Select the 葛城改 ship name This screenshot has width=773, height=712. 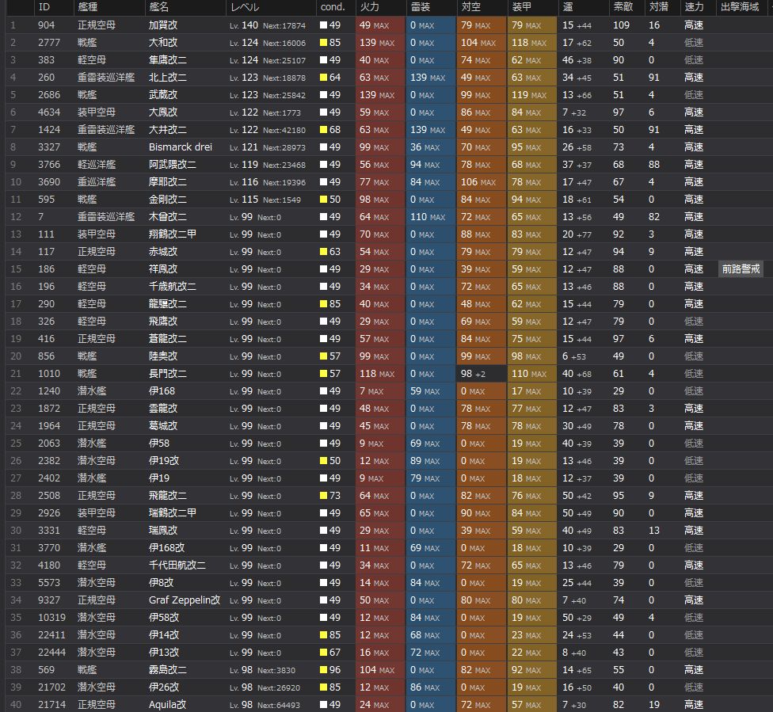coord(163,426)
